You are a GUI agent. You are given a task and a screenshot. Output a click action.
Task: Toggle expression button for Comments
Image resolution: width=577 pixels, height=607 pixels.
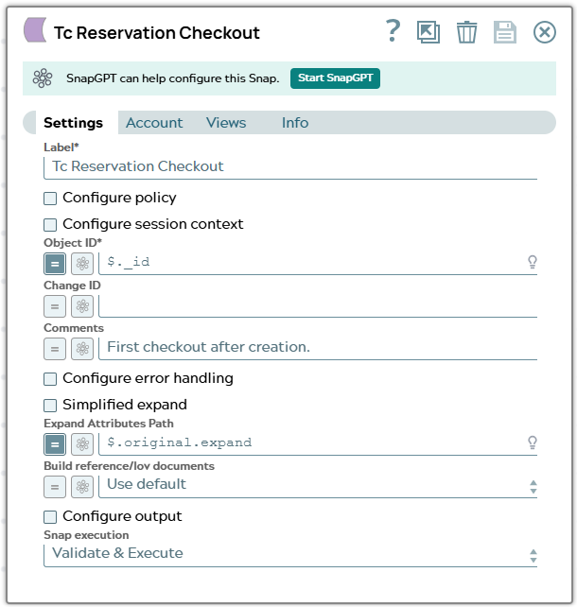[55, 349]
